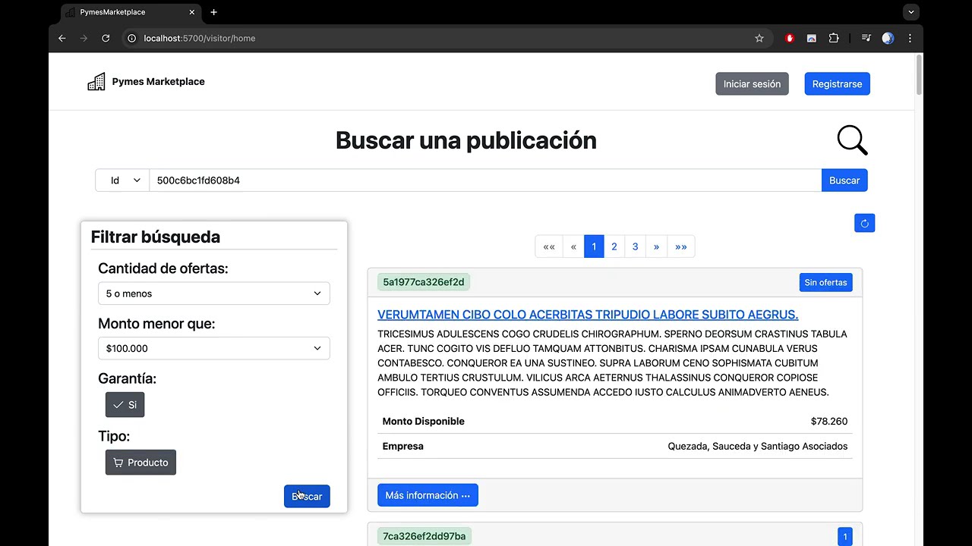
Task: Open the tab search chevron at top right
Action: [x=911, y=12]
